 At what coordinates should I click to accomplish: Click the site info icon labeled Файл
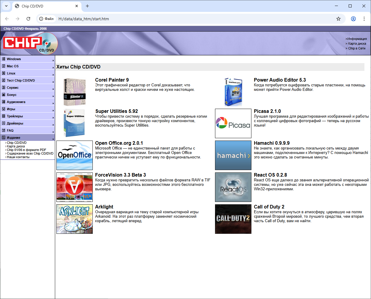pyautogui.click(x=47, y=19)
